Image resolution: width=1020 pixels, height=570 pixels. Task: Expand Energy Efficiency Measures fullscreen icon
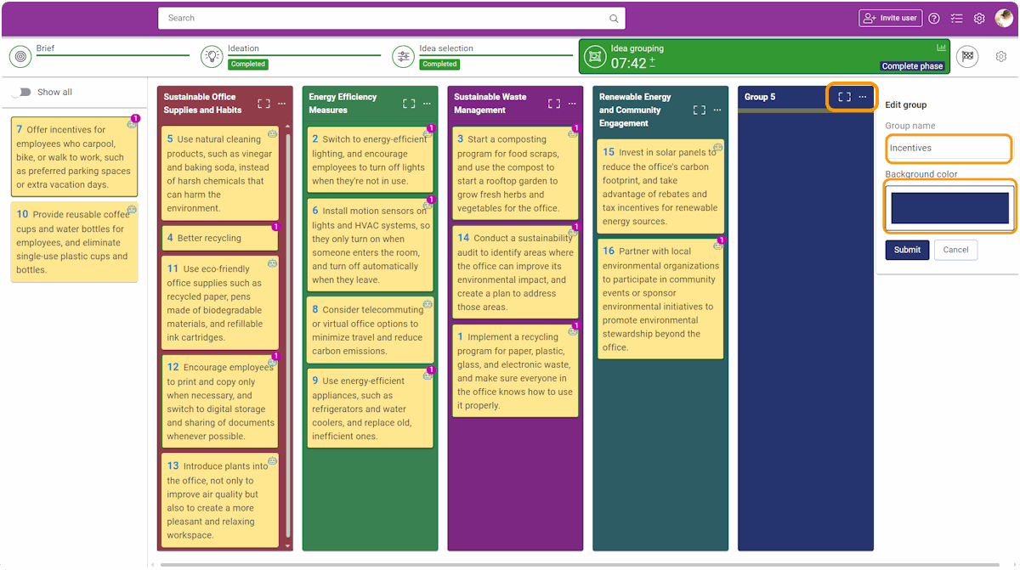pyautogui.click(x=409, y=104)
